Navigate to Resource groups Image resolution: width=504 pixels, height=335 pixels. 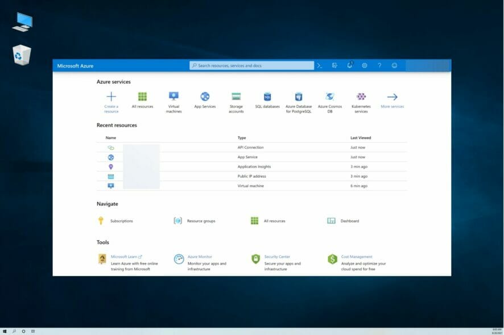point(201,221)
